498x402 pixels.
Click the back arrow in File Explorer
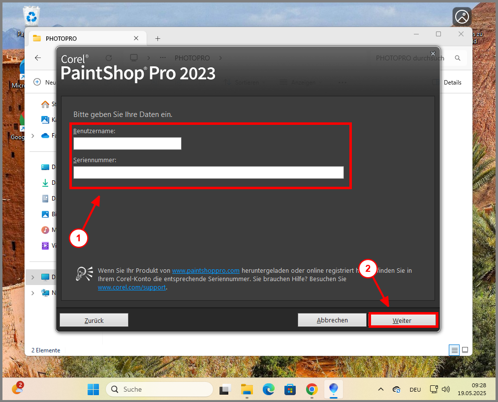(38, 58)
